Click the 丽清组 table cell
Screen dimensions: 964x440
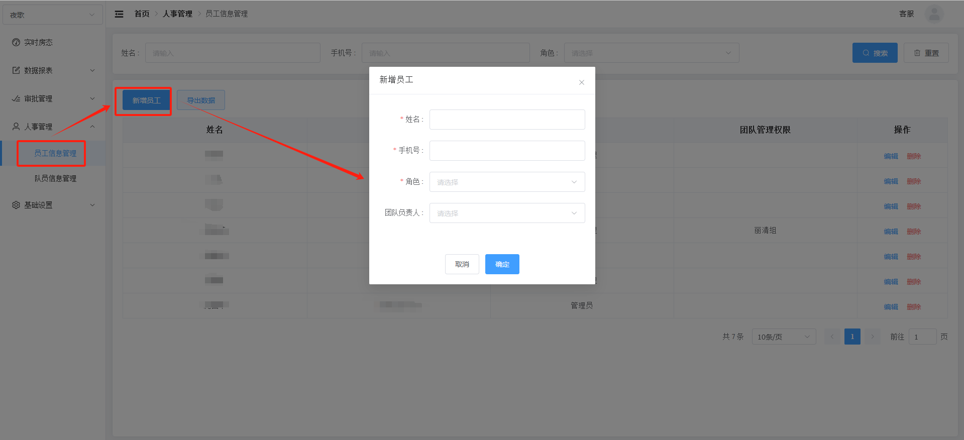(x=765, y=231)
